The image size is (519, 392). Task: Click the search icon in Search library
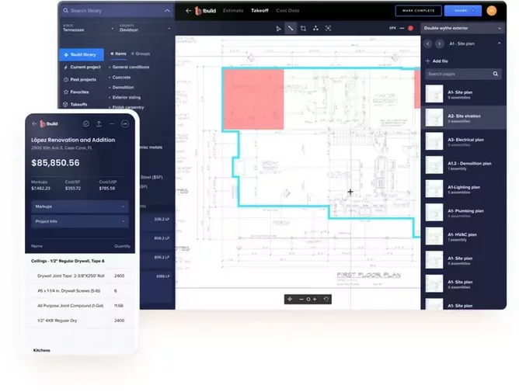point(65,11)
